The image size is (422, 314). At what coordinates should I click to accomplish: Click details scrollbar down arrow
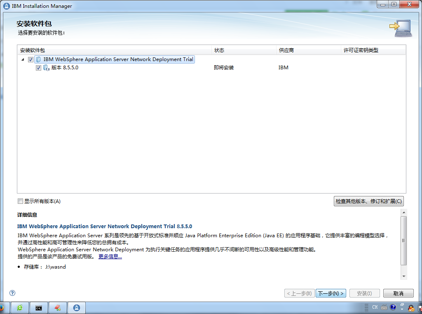pyautogui.click(x=404, y=276)
